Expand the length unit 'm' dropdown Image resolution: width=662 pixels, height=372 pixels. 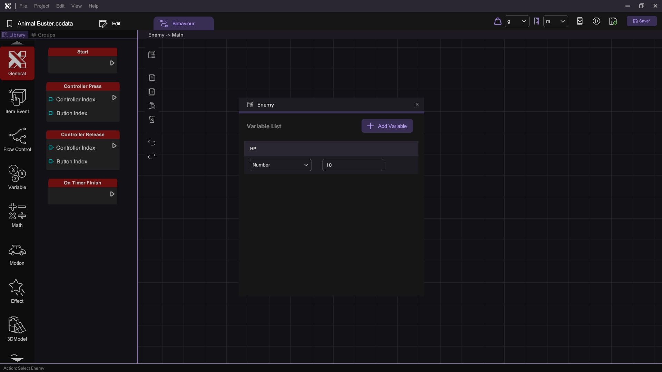[555, 21]
